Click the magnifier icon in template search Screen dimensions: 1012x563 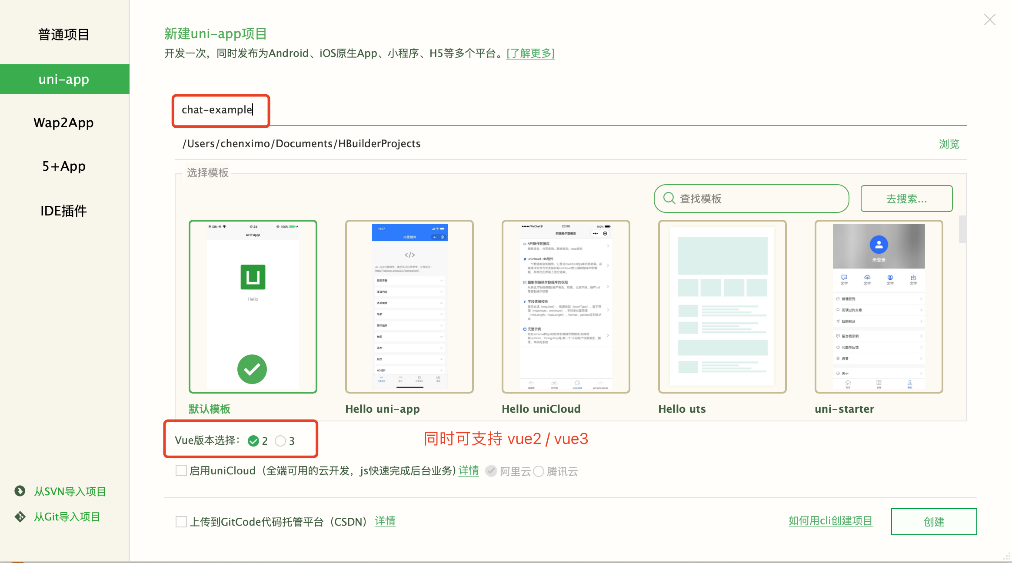[x=669, y=198]
